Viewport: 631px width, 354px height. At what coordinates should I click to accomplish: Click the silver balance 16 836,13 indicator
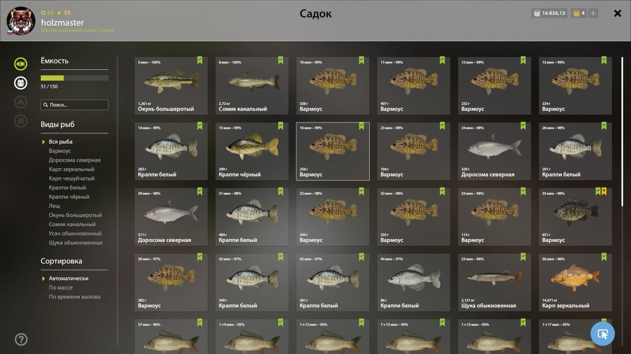tap(549, 13)
